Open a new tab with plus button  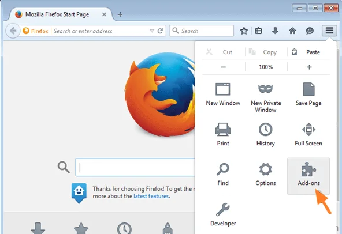tap(120, 14)
